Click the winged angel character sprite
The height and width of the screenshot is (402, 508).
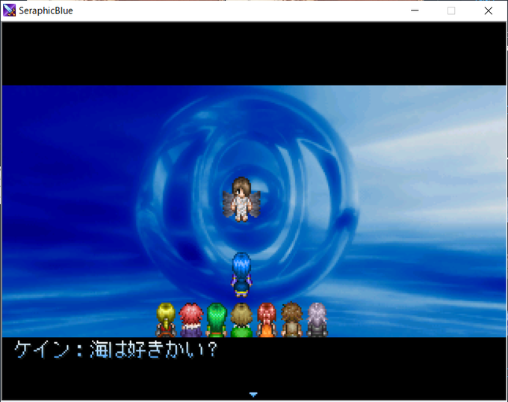point(241,200)
